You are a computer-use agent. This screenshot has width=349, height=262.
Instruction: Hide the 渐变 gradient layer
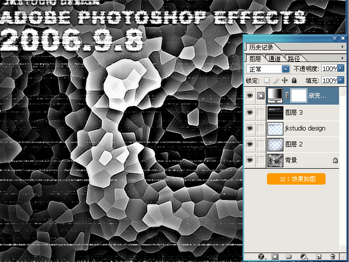tap(250, 96)
